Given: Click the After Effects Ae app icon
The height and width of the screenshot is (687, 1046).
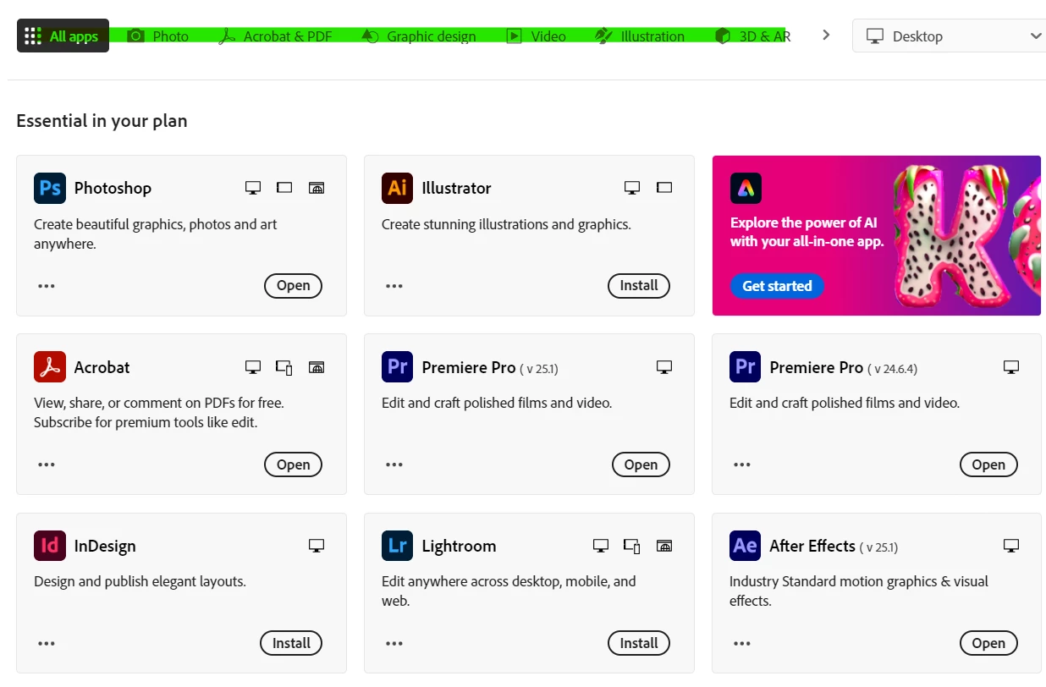Looking at the screenshot, I should click(x=746, y=546).
